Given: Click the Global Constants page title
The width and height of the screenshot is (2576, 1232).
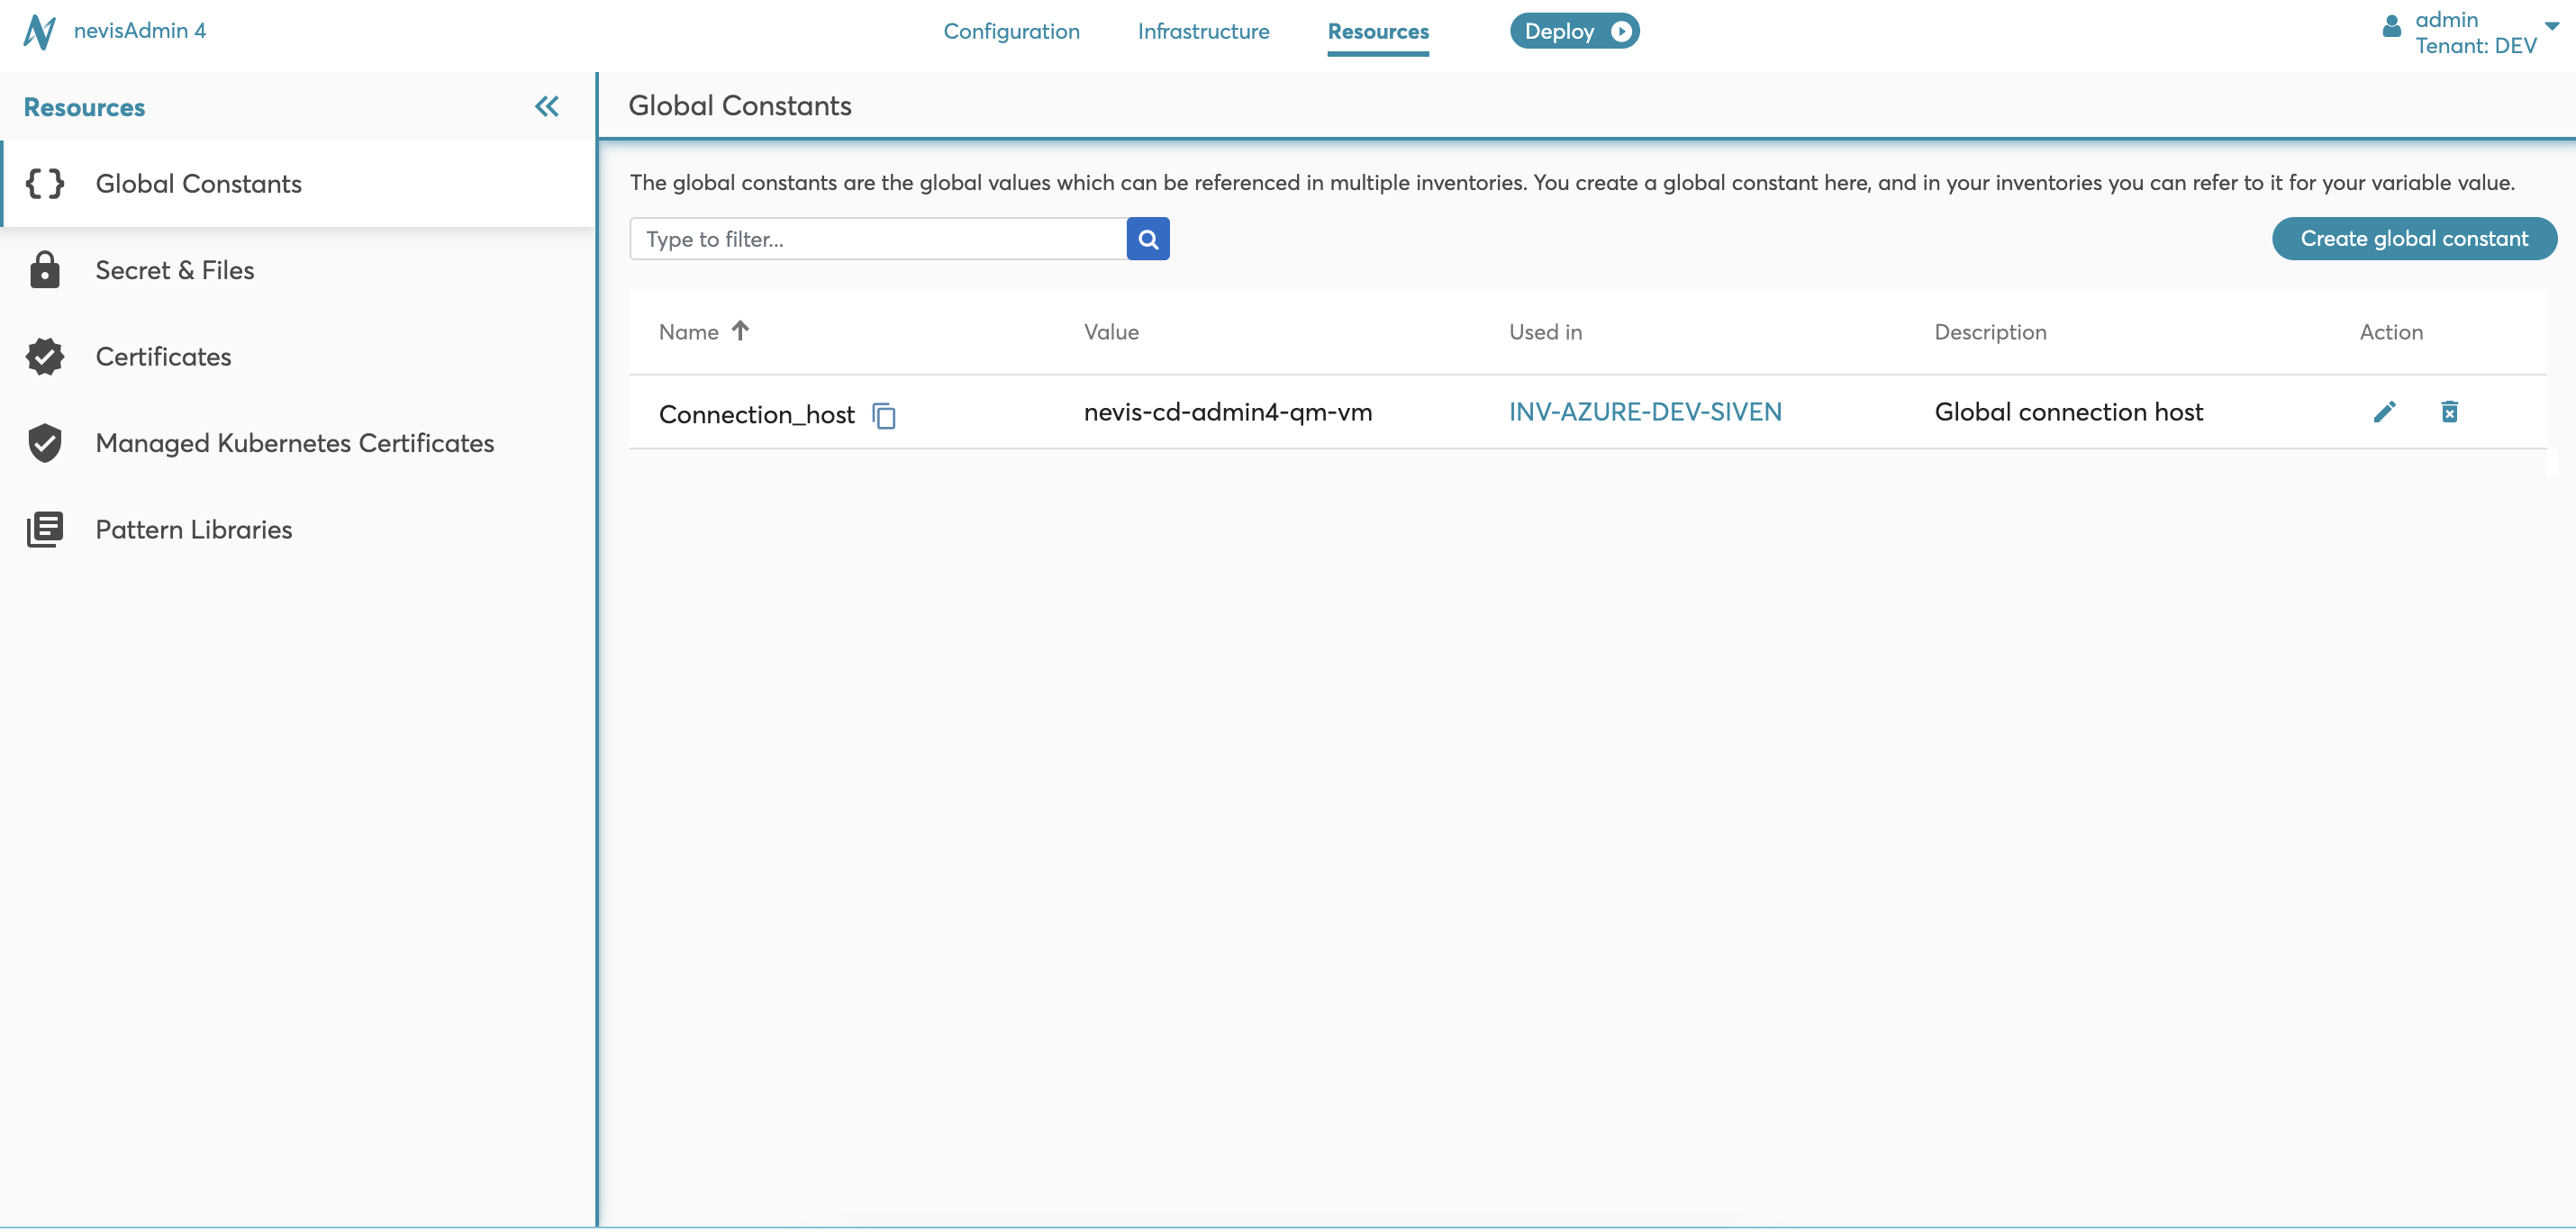Looking at the screenshot, I should pyautogui.click(x=740, y=105).
